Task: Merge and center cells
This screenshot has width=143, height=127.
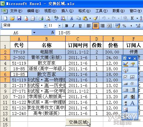Action: [109, 26]
